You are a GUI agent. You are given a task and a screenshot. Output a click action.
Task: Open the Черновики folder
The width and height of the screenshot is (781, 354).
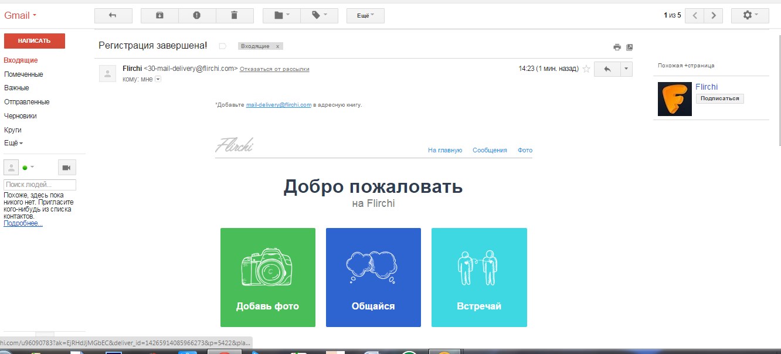pyautogui.click(x=20, y=116)
